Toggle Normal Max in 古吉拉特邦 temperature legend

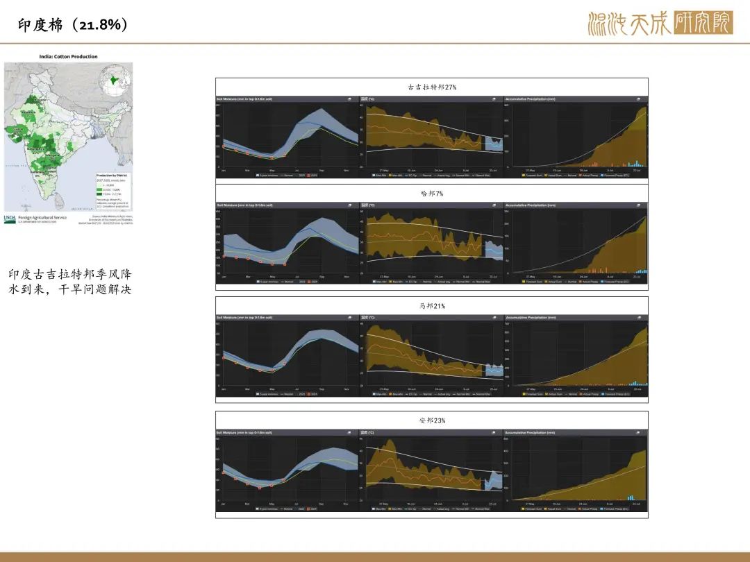coord(482,176)
